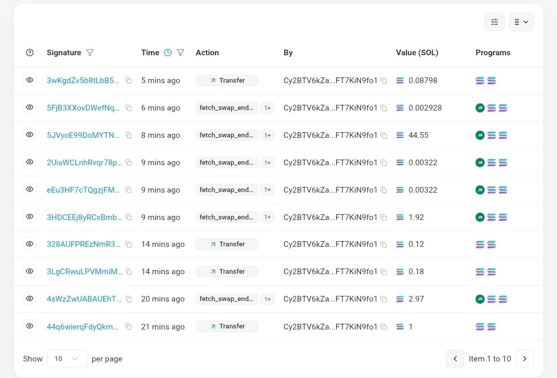Click second program icon in 0.12 row
557x378 pixels.
click(492, 245)
